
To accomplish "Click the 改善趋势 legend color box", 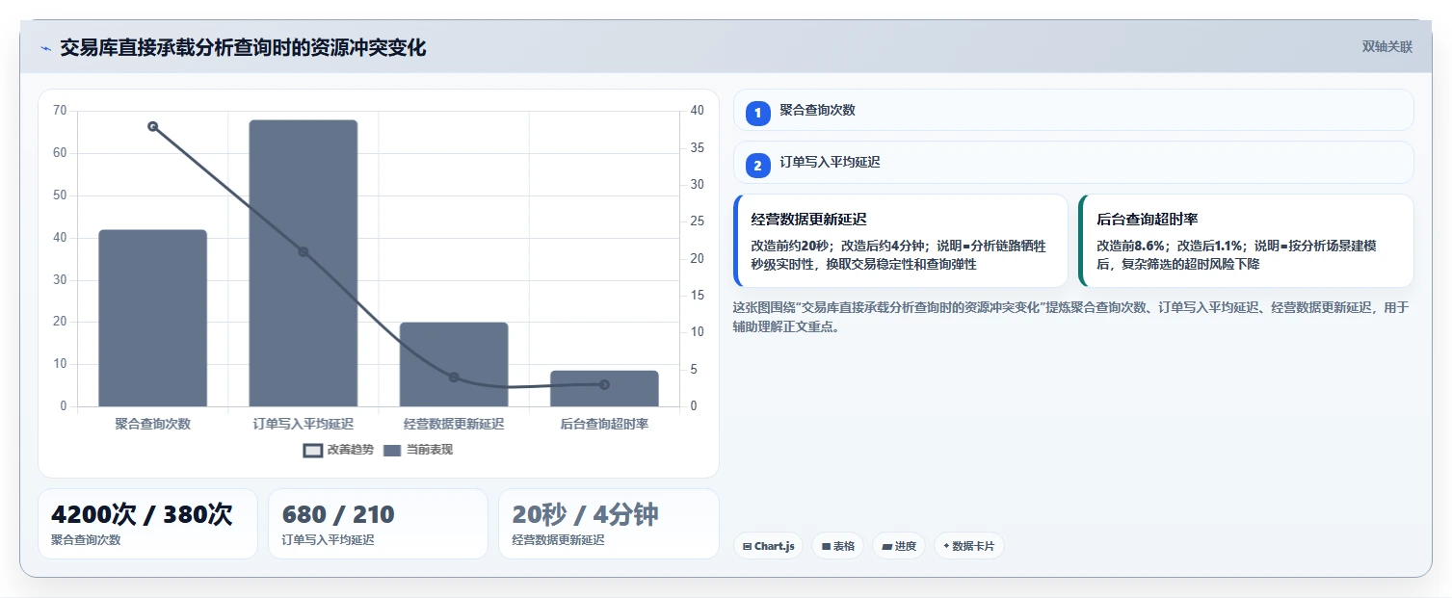I will 312,451.
